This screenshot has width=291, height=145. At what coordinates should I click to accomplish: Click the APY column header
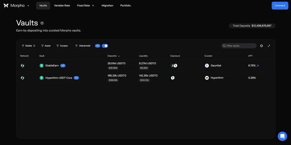click(250, 56)
